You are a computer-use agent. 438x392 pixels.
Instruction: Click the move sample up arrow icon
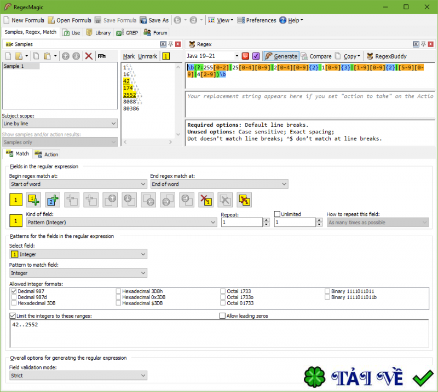pyautogui.click(x=66, y=56)
